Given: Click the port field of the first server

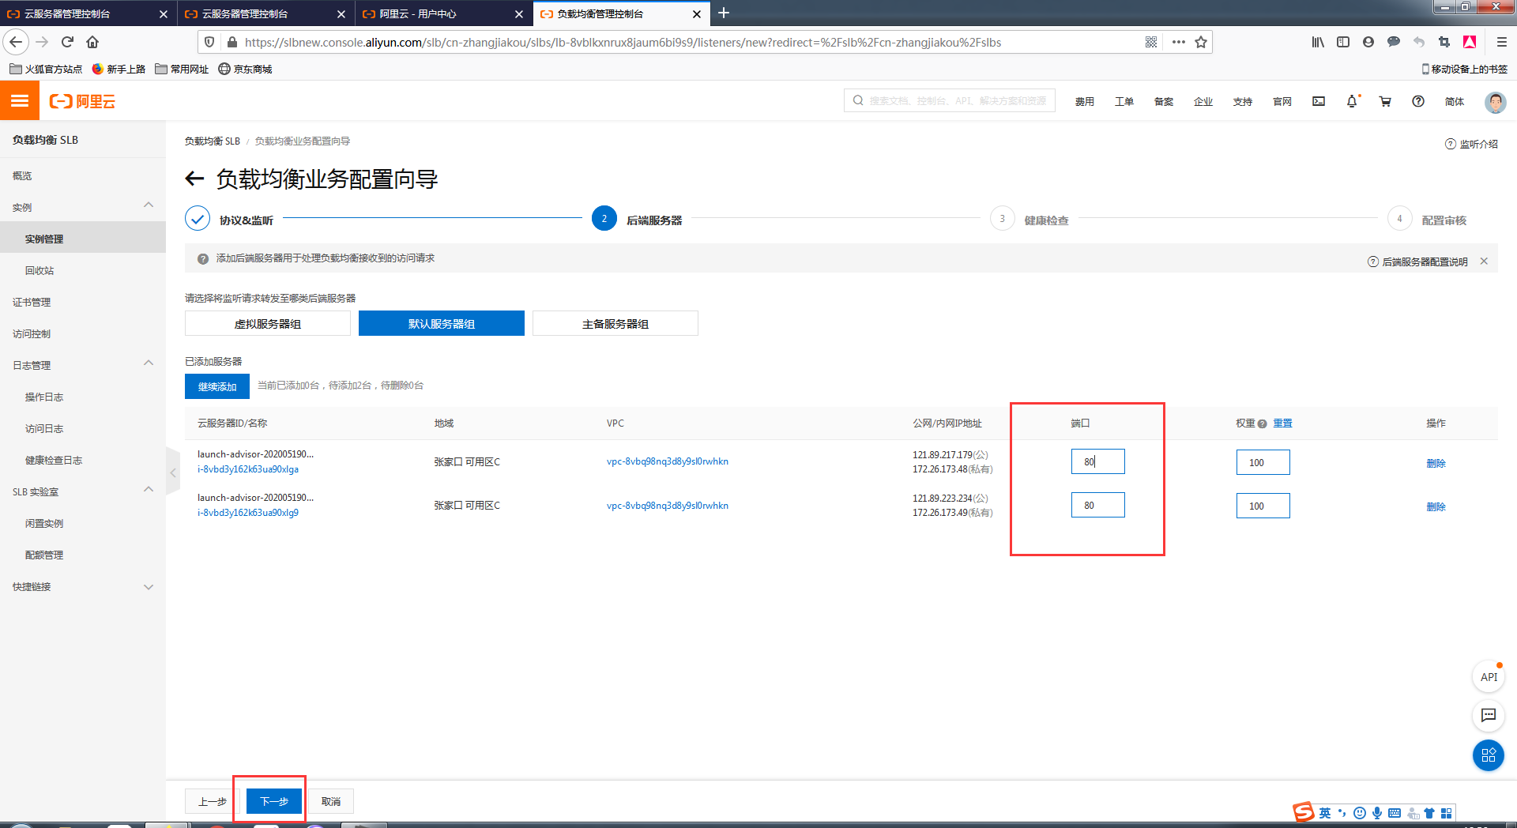Looking at the screenshot, I should [1097, 462].
